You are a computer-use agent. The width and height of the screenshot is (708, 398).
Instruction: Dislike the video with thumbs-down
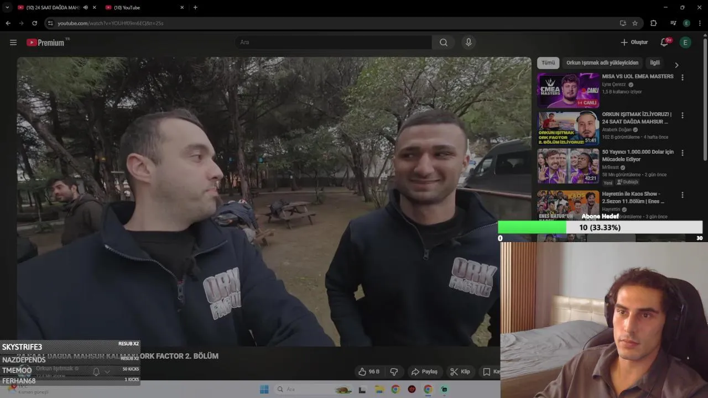pyautogui.click(x=394, y=371)
